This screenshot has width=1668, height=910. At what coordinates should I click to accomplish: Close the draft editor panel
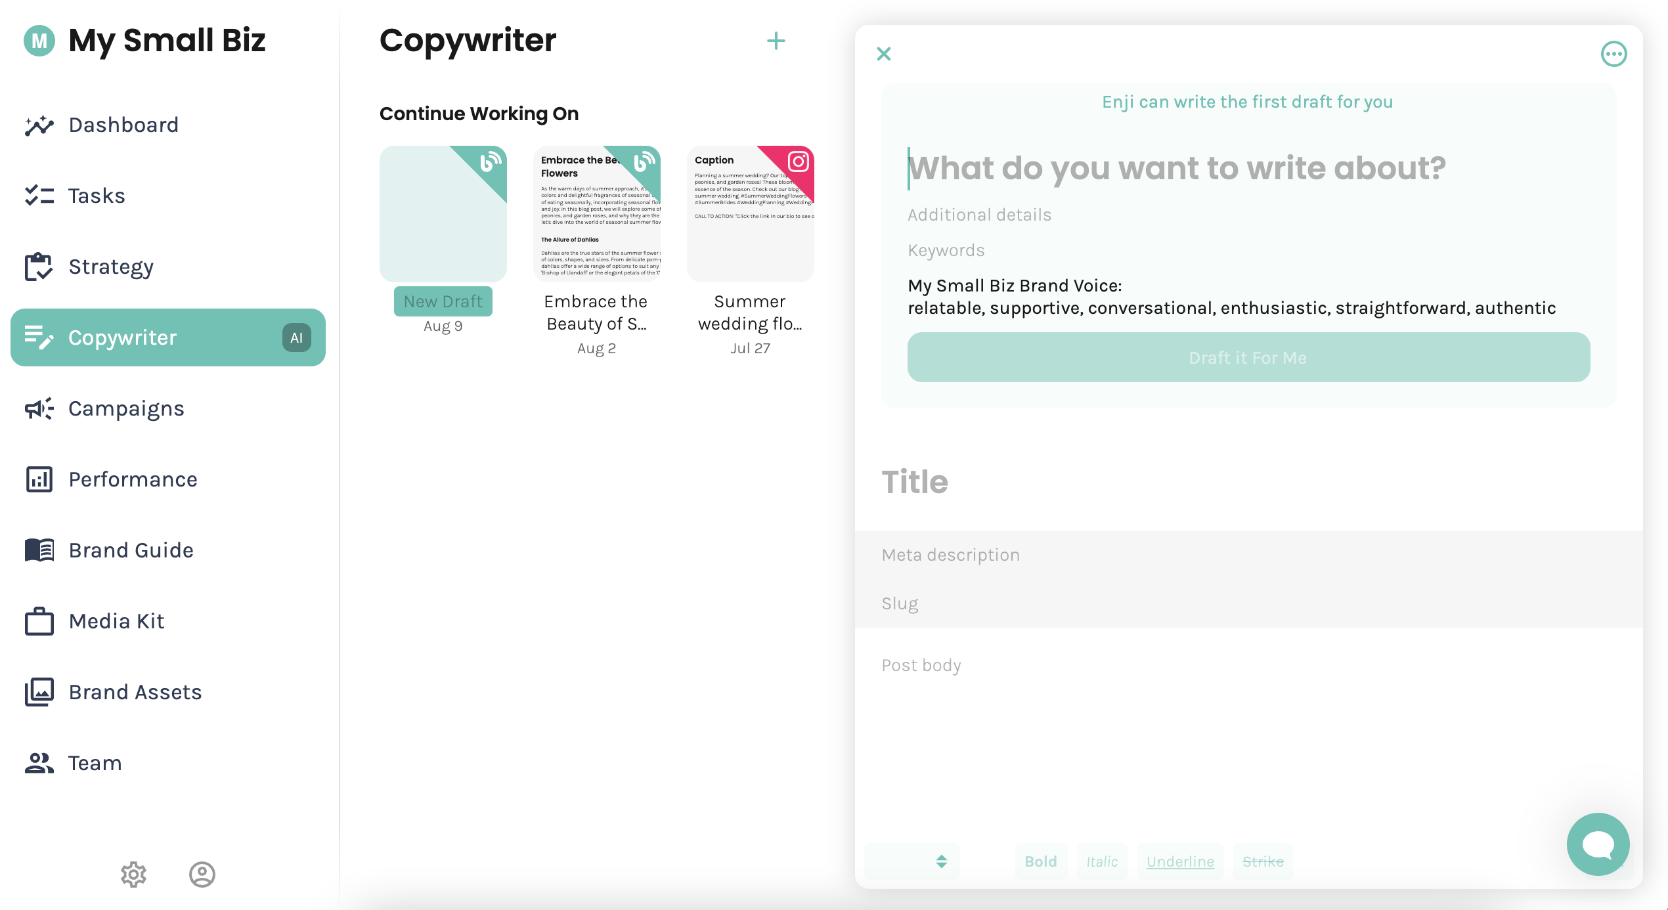(884, 54)
